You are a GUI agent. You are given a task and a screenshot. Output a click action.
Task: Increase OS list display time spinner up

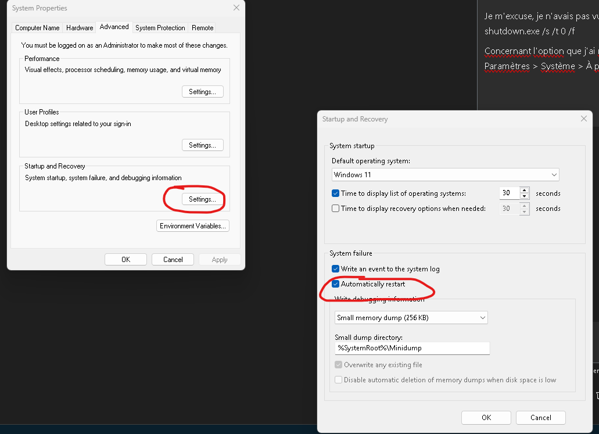pyautogui.click(x=525, y=190)
